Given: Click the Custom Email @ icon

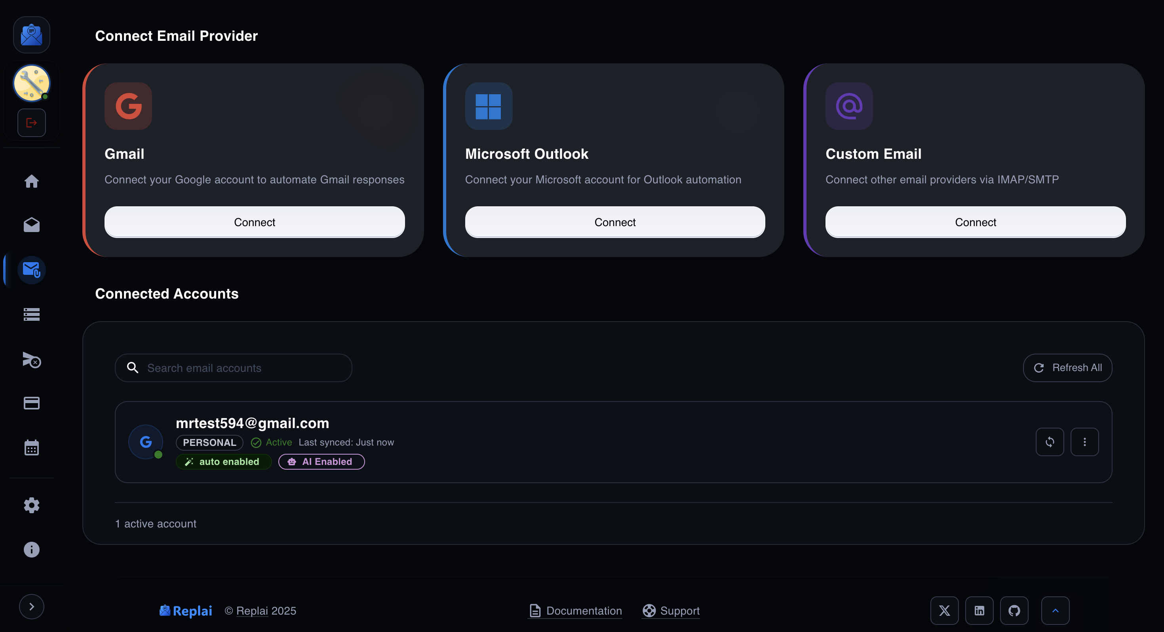Looking at the screenshot, I should click(x=849, y=106).
